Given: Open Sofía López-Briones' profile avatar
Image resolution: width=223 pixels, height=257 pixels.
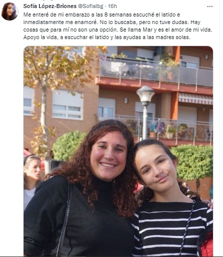Looking at the screenshot, I should [10, 12].
